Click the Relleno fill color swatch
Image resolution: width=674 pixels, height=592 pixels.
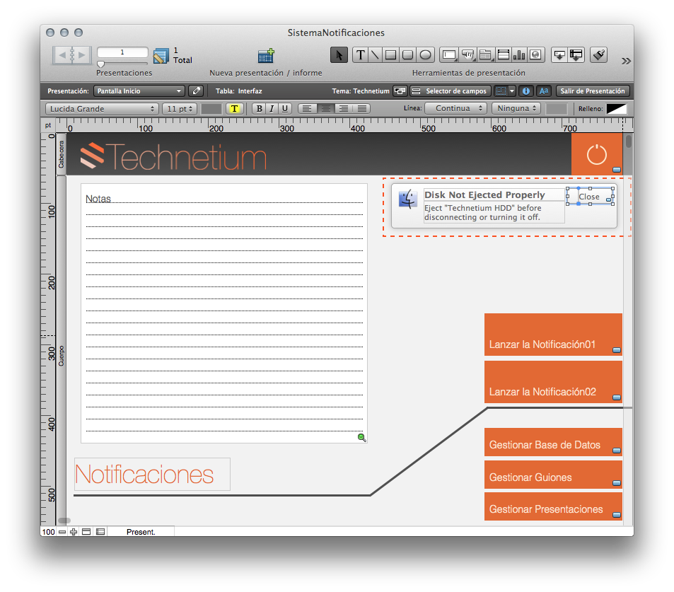click(x=617, y=109)
